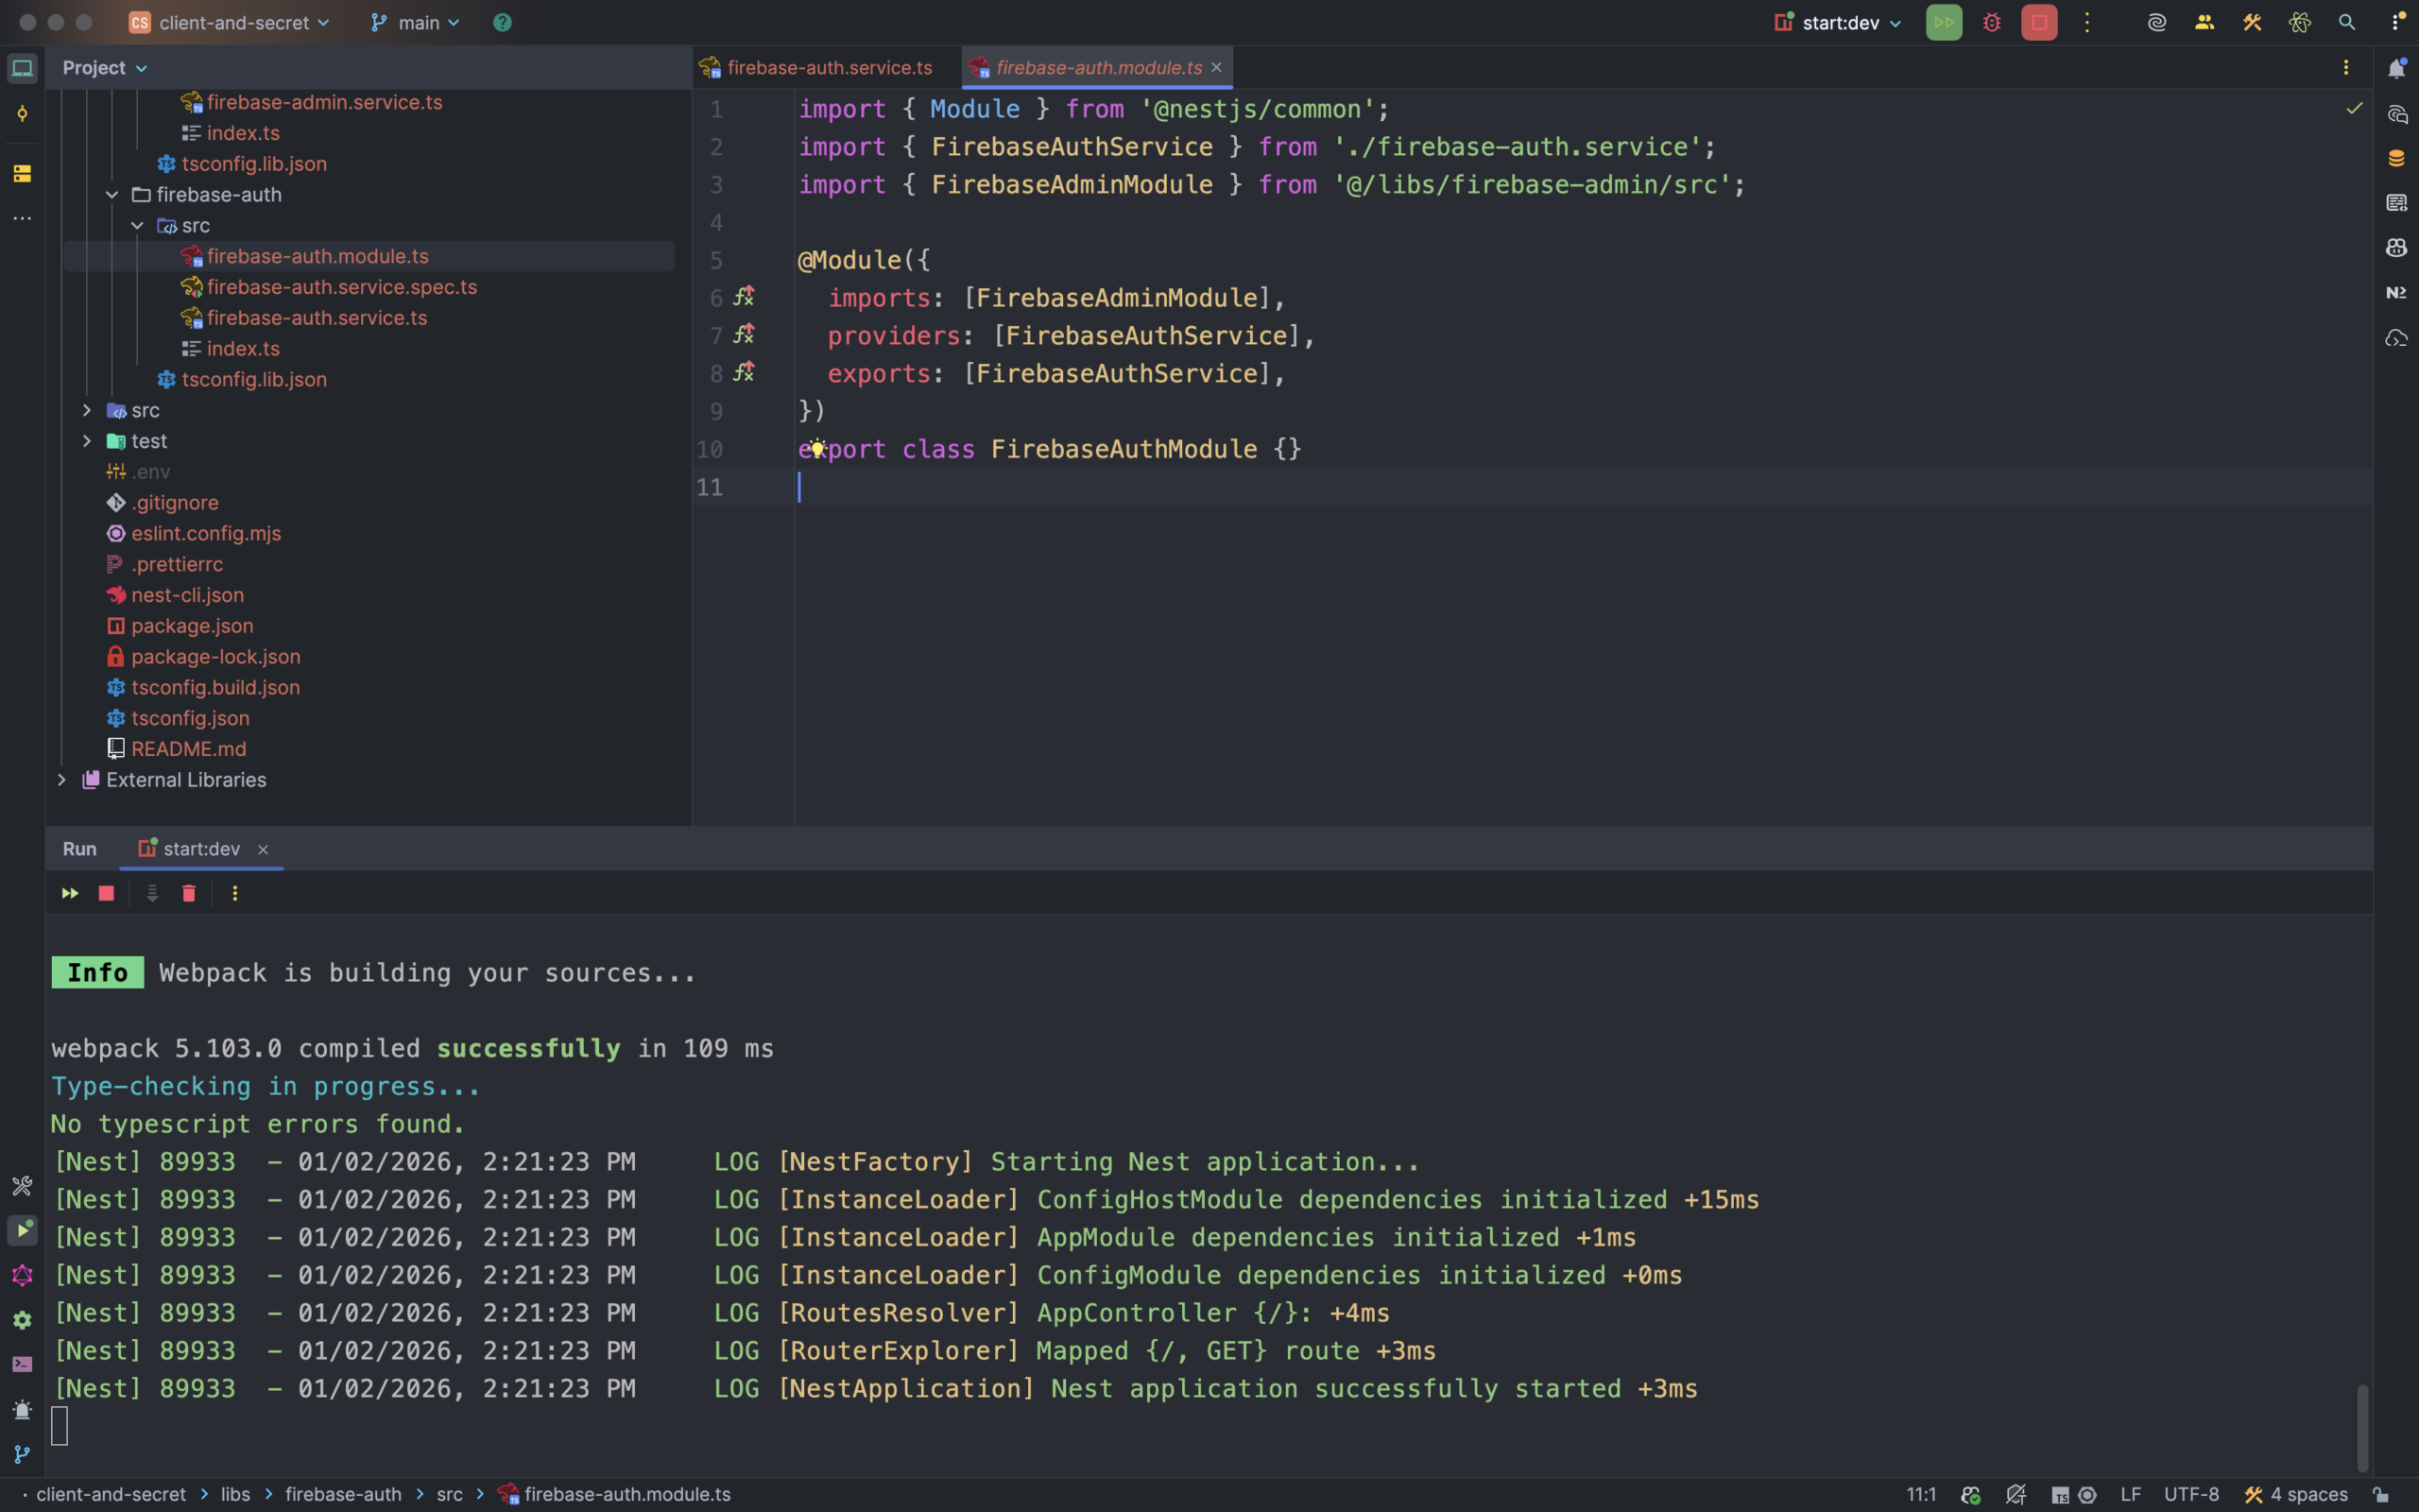Toggle scroll to end in console
The image size is (2419, 1512).
point(152,893)
